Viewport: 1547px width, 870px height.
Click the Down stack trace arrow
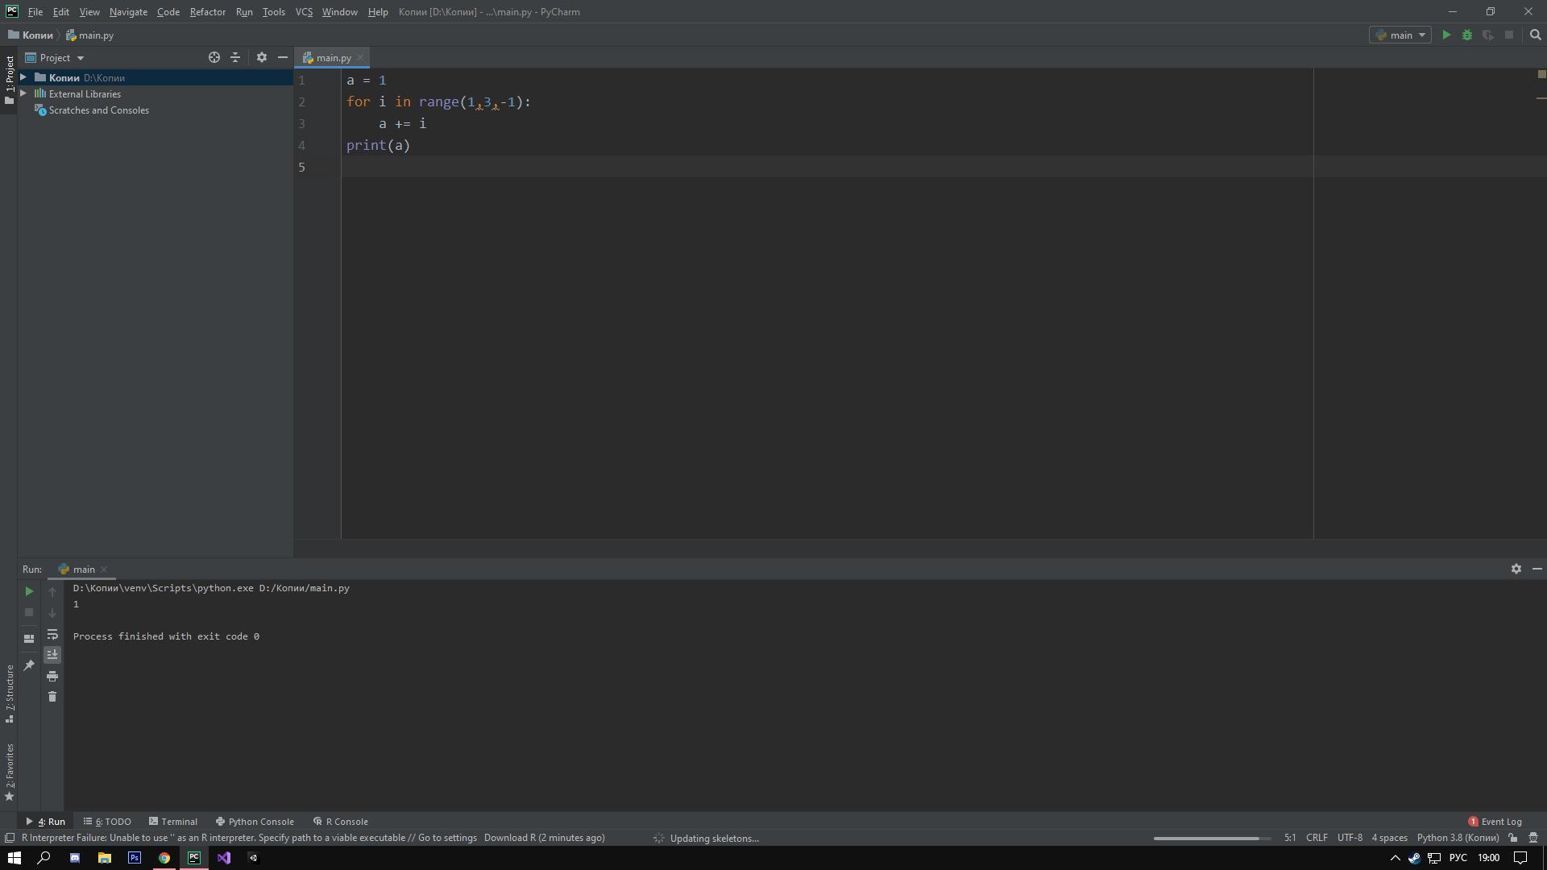52,612
